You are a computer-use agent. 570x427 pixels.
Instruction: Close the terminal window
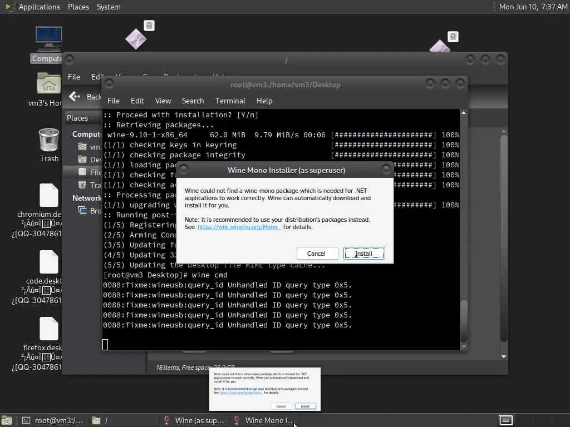coord(460,83)
